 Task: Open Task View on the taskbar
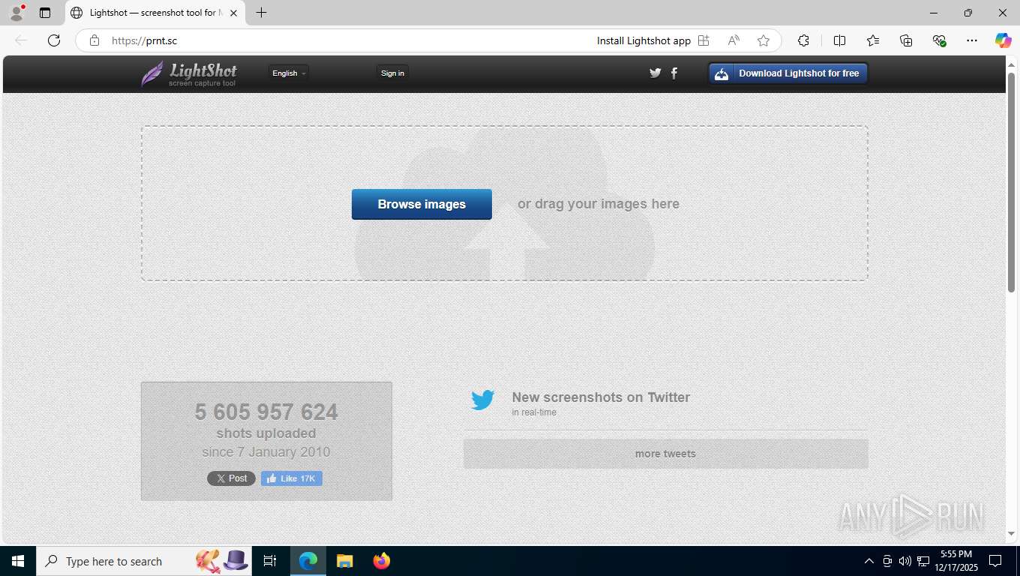pos(270,561)
